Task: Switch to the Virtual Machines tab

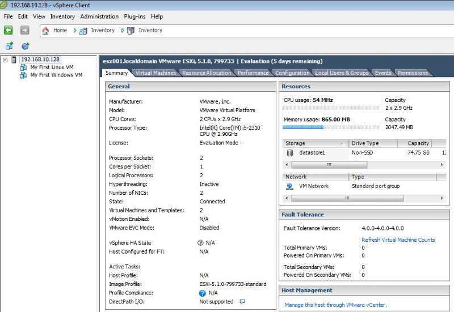Action: (155, 73)
